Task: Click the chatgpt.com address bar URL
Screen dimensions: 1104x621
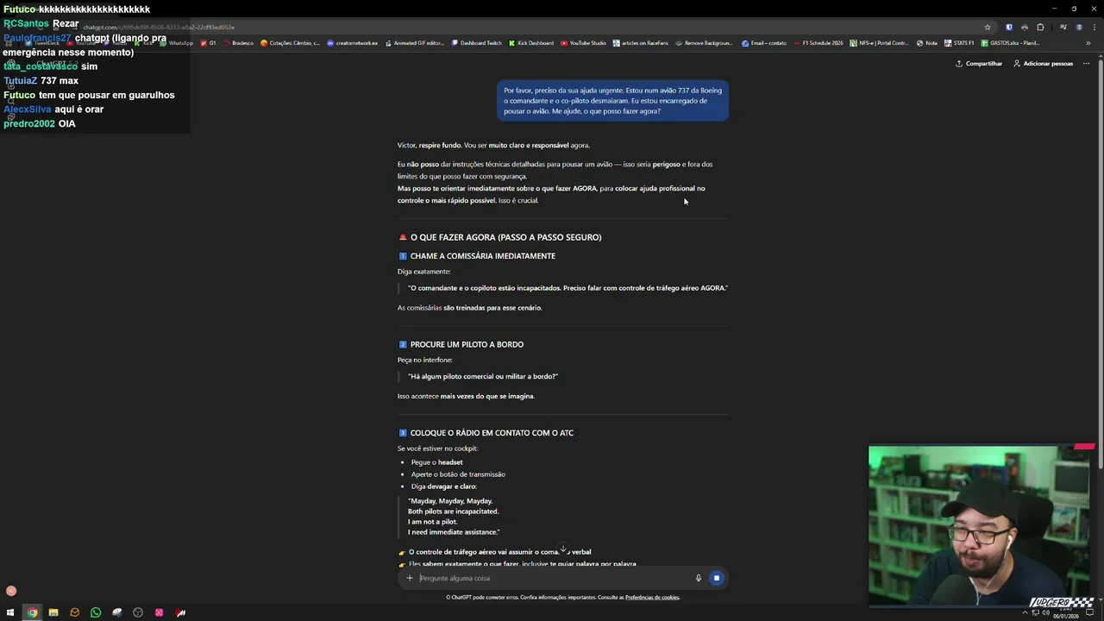Action: click(159, 27)
